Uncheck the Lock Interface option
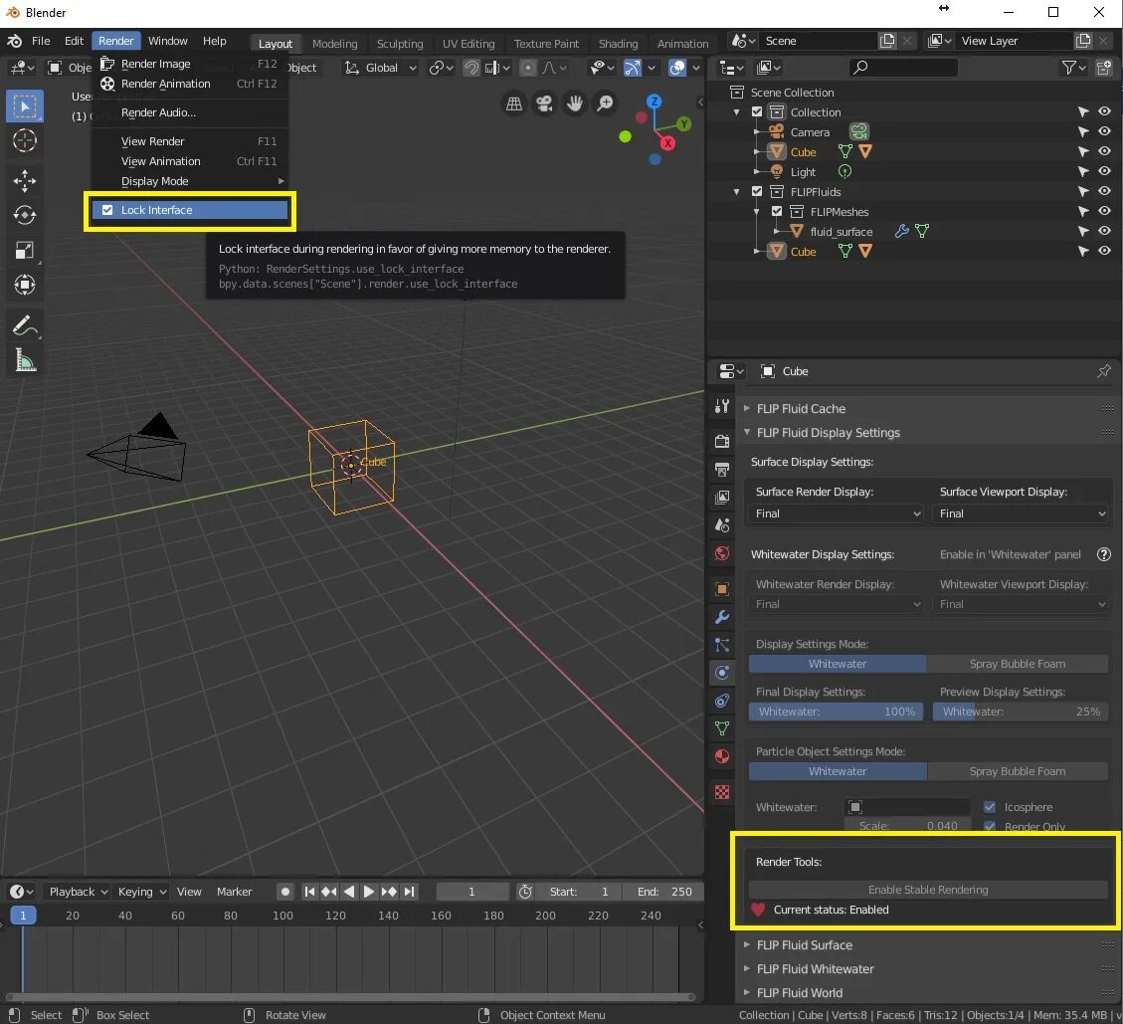The height and width of the screenshot is (1024, 1123). click(x=190, y=210)
